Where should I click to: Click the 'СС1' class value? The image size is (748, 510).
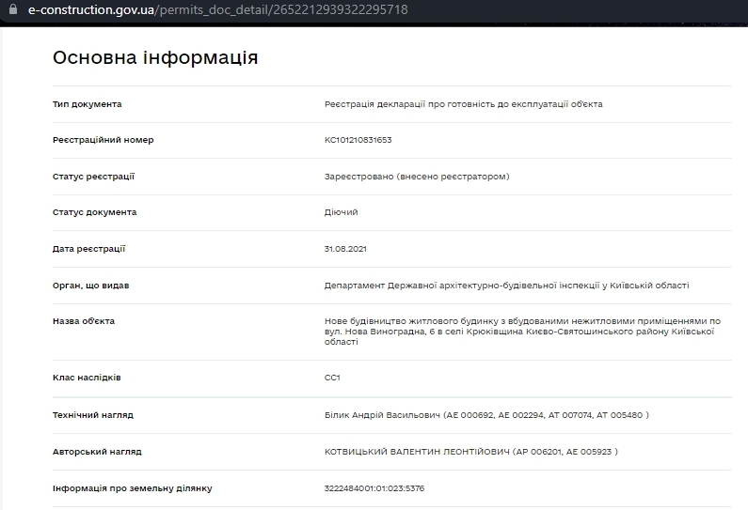332,378
